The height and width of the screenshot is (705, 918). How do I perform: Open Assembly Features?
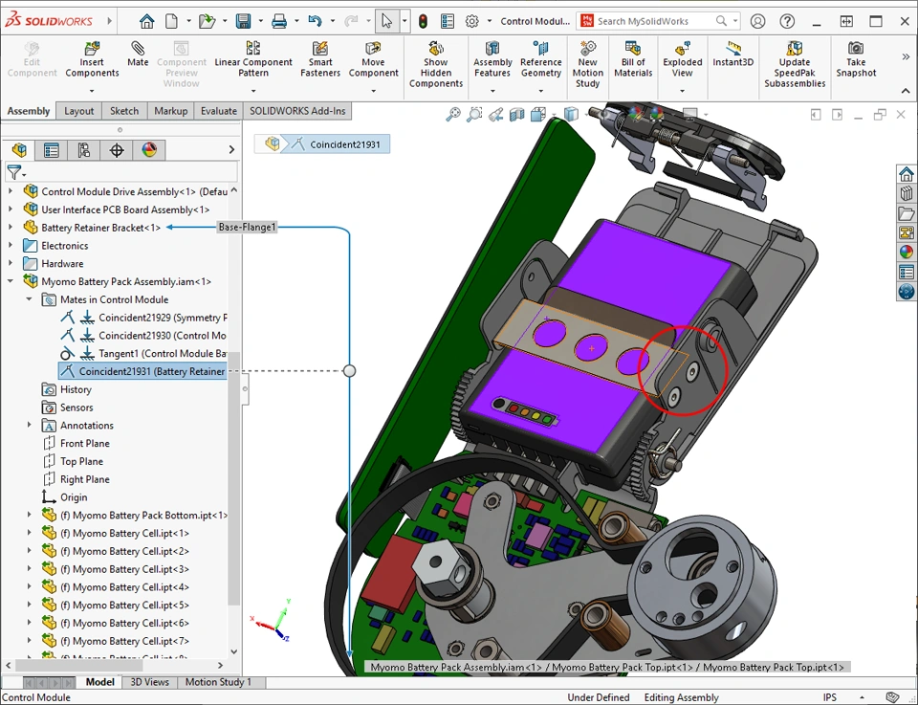pyautogui.click(x=492, y=59)
